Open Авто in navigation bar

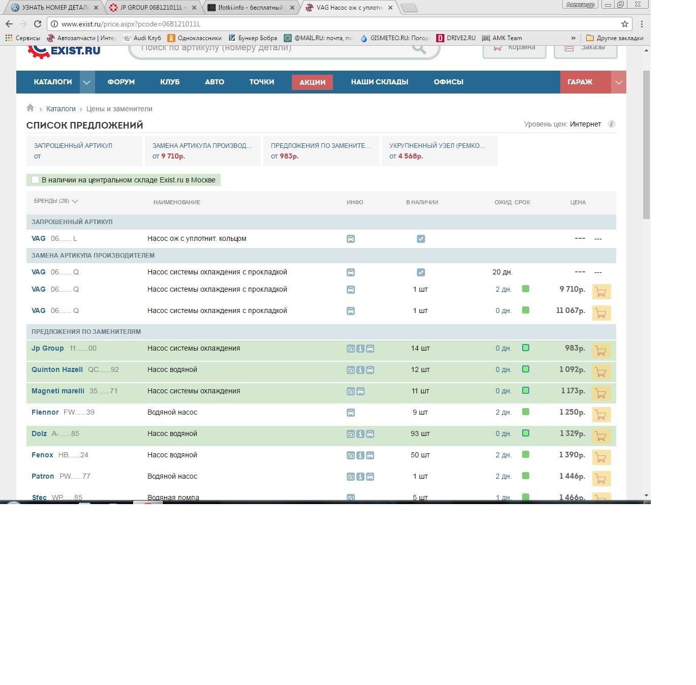click(215, 82)
